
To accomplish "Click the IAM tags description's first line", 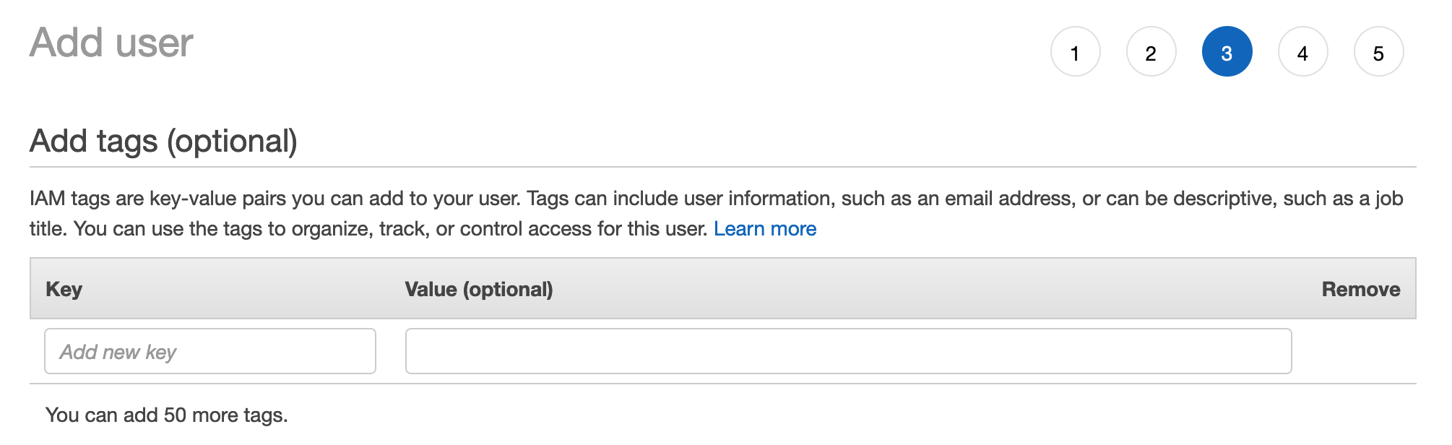I will coord(715,199).
